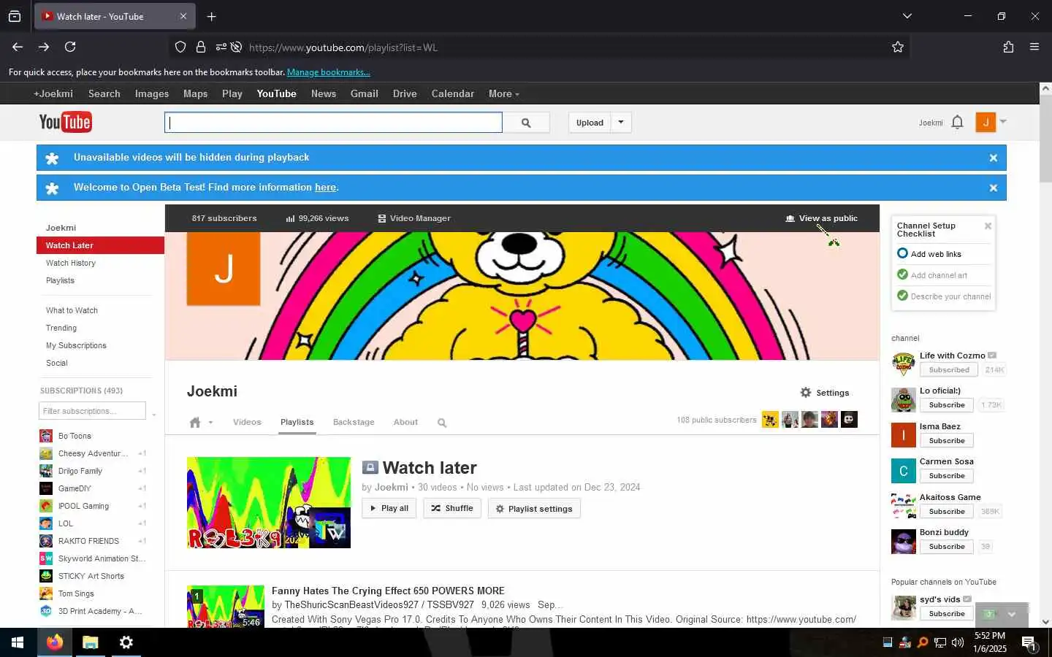
Task: Click the Filter subscriptions field
Action: (x=92, y=411)
